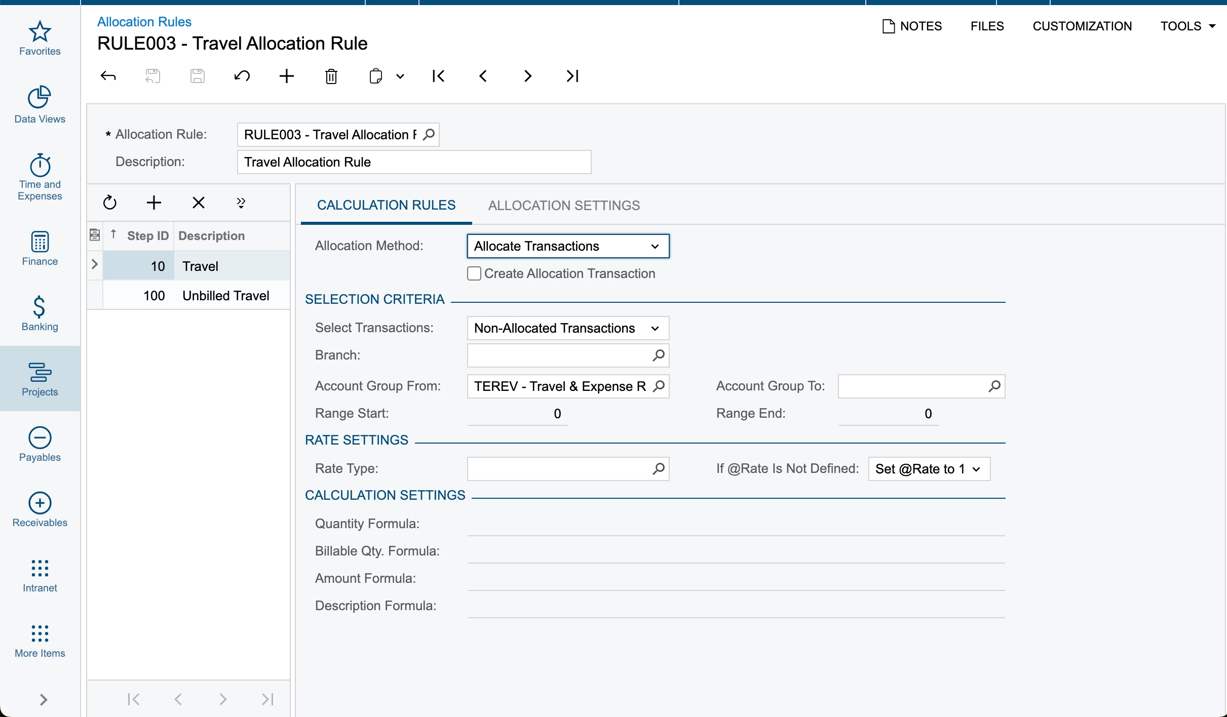Click the Allocation Rules breadcrumb link
1227x717 pixels.
click(x=144, y=22)
